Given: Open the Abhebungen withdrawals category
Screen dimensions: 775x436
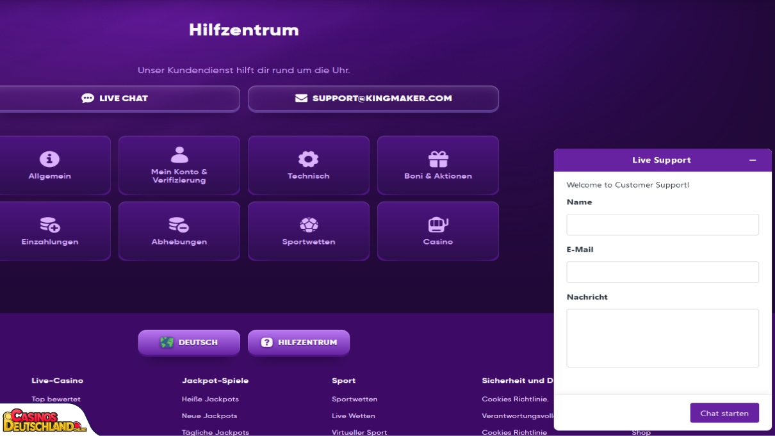Looking at the screenshot, I should click(179, 231).
